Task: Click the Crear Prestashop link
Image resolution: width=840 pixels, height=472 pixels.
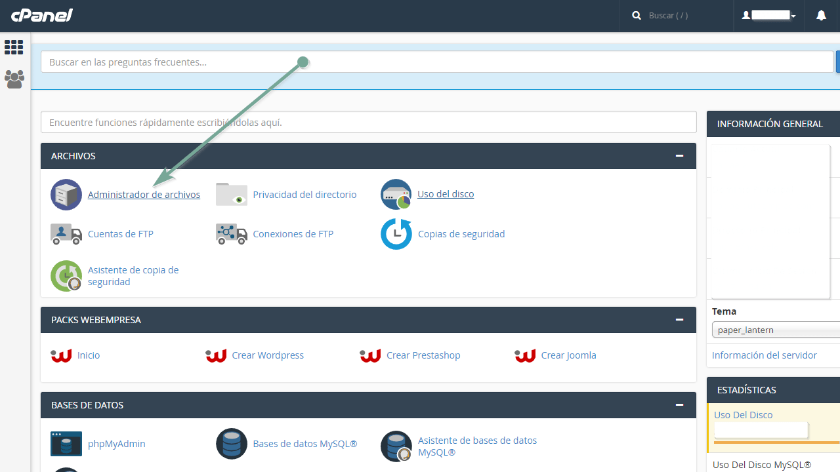Action: point(423,355)
